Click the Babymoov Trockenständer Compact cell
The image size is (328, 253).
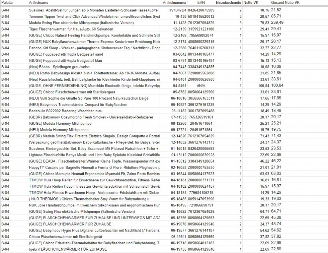78,105
